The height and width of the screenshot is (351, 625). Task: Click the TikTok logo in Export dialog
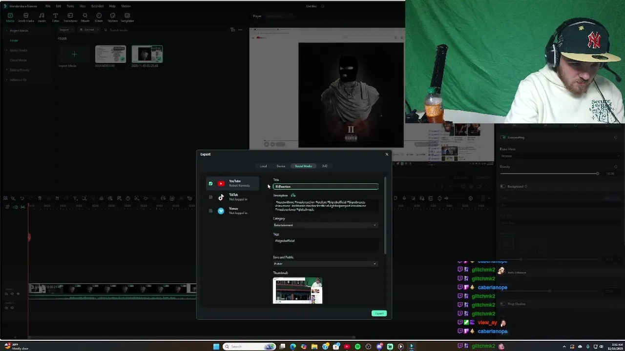221,197
